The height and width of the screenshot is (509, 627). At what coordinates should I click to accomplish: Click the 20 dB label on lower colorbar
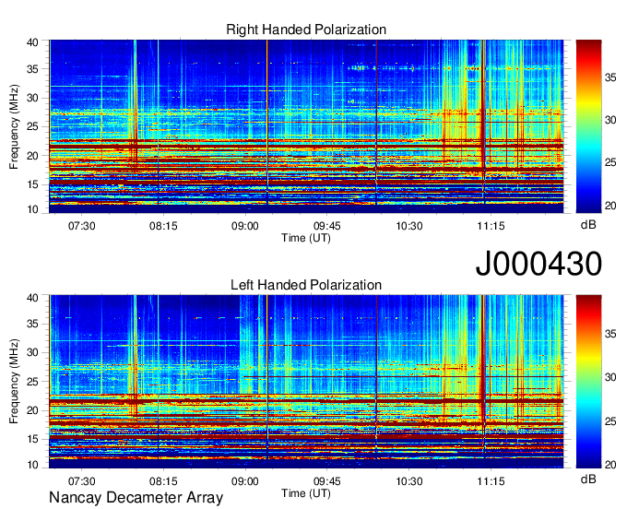(x=610, y=464)
